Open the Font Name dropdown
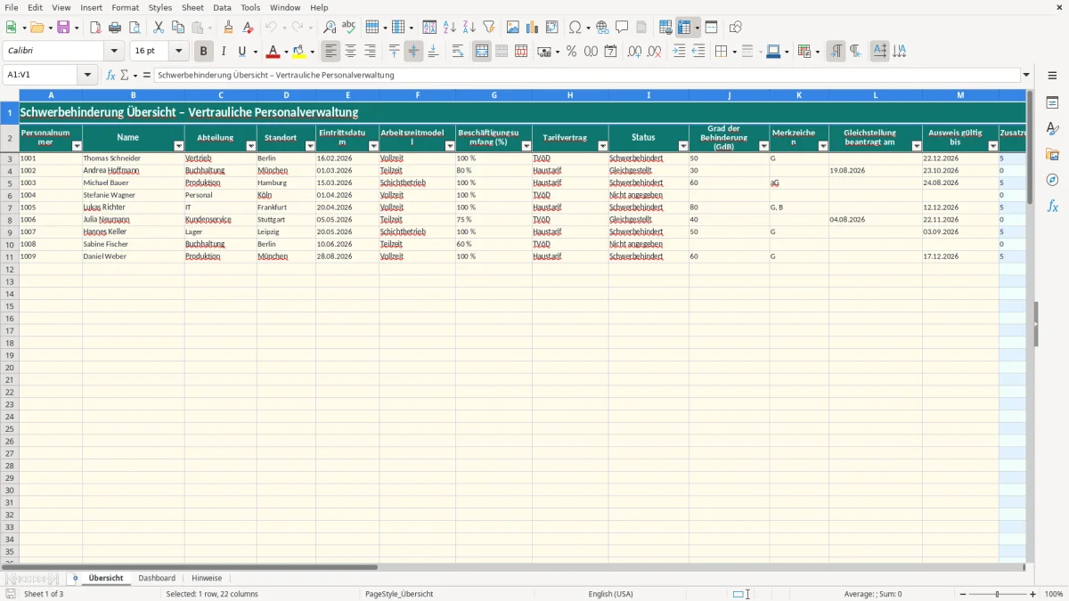Viewport: 1069px width, 601px height. click(114, 52)
